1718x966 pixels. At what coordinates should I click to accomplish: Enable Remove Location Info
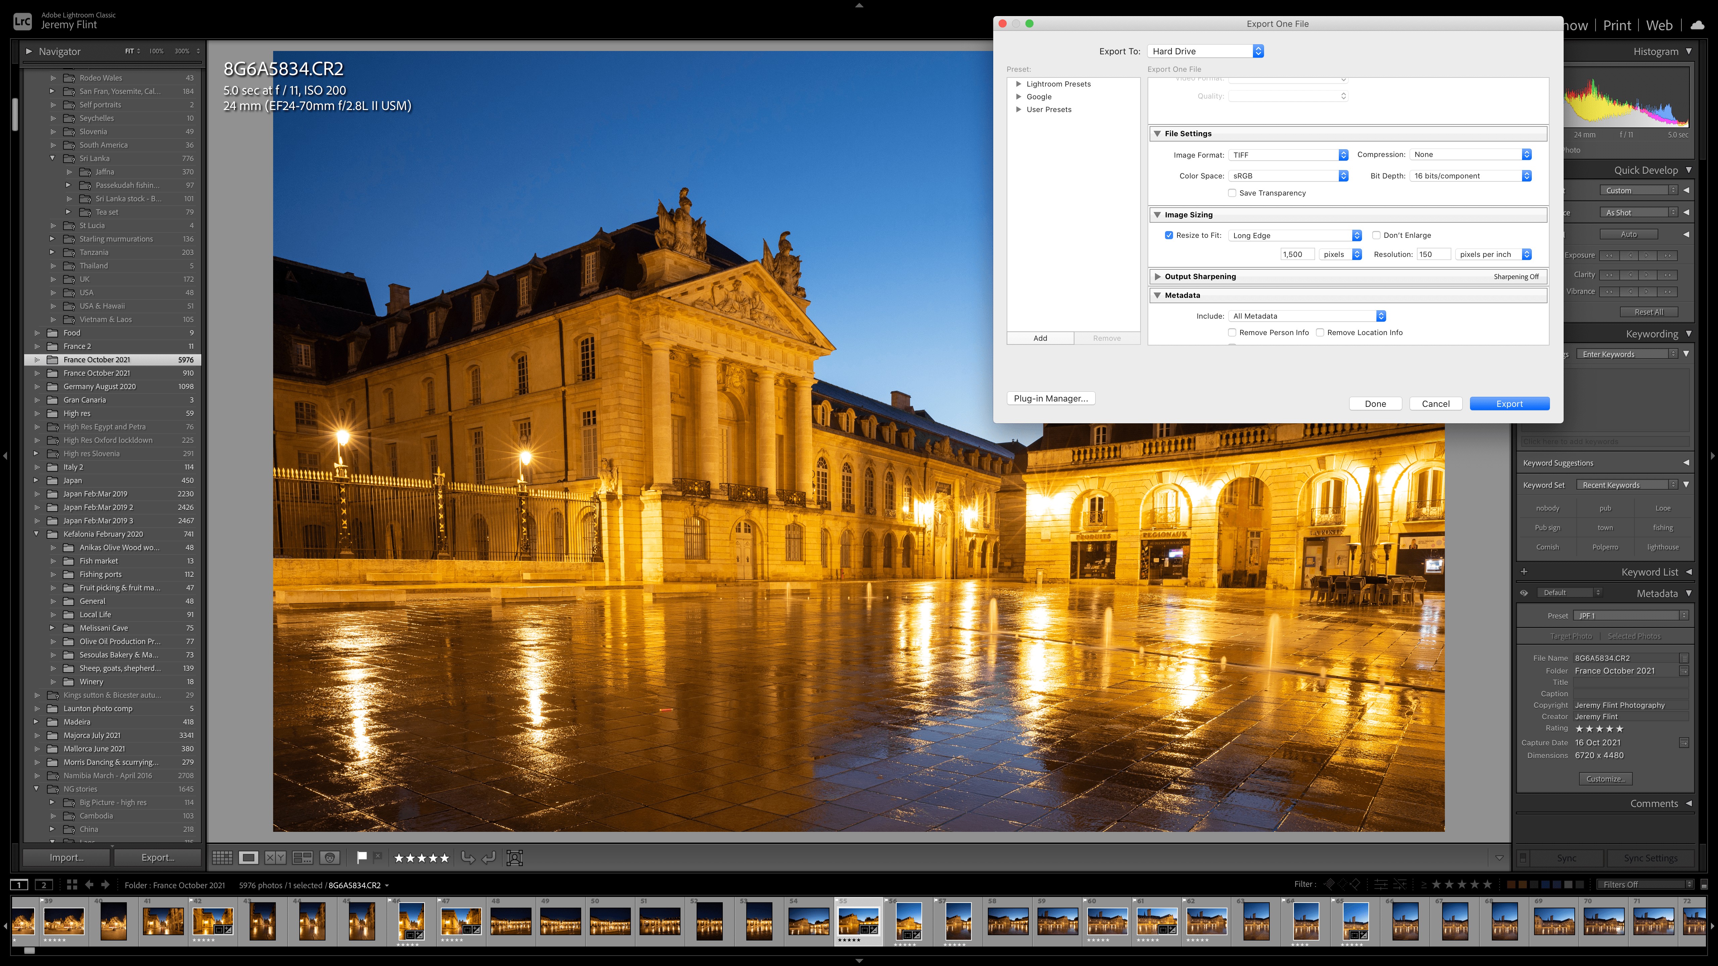(1320, 333)
